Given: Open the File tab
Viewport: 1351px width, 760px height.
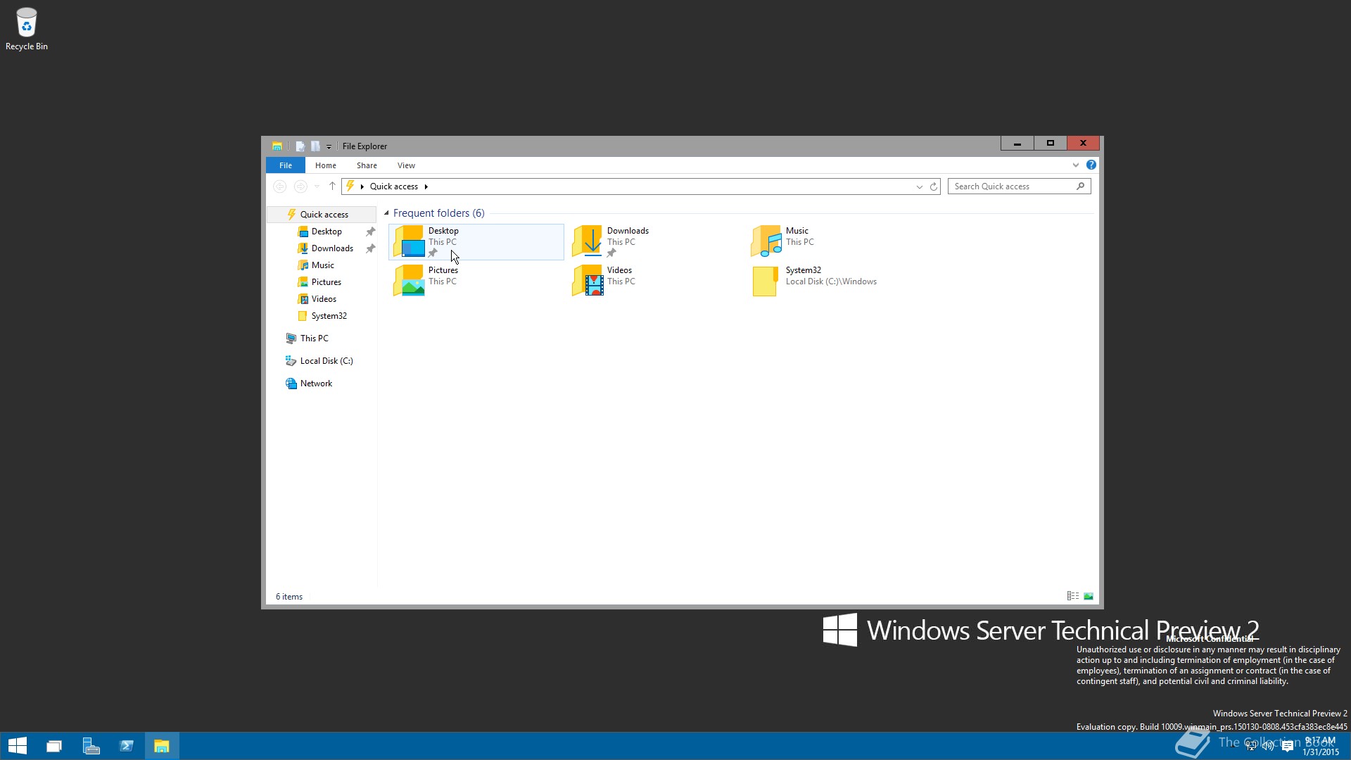Looking at the screenshot, I should point(286,165).
